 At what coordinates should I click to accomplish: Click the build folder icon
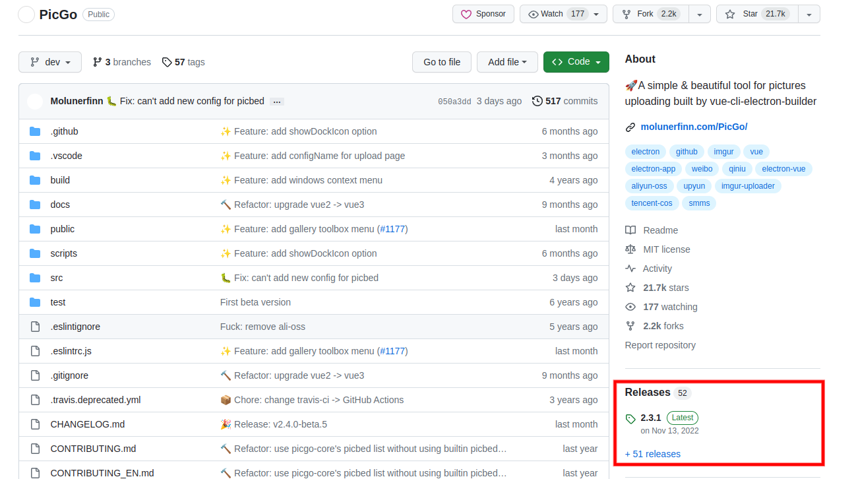click(35, 180)
